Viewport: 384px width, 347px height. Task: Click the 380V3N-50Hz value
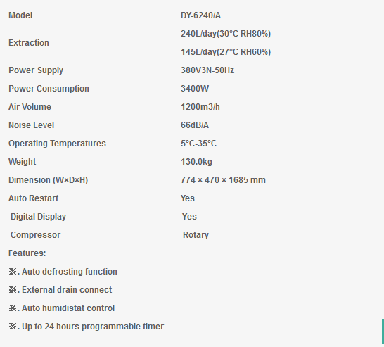(x=207, y=70)
